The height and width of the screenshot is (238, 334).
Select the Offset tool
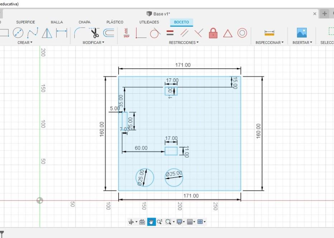(x=109, y=33)
